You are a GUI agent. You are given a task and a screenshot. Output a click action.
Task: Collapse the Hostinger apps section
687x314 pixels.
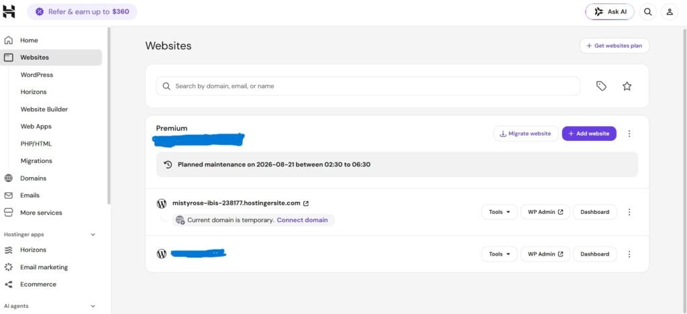pos(93,234)
